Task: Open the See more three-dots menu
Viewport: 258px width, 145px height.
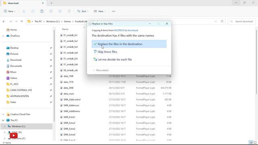Action: coord(113,11)
